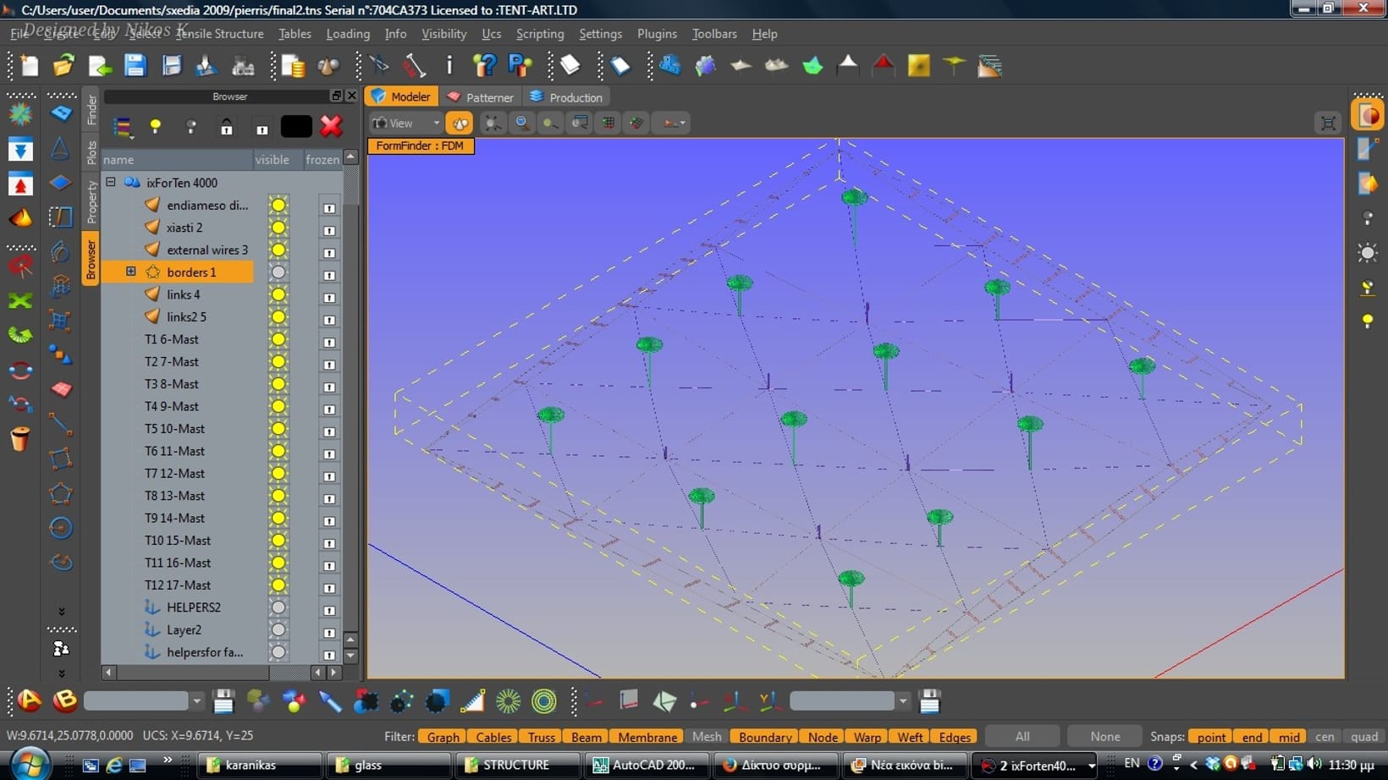Click the info 'i' icon in toolbar

(449, 66)
